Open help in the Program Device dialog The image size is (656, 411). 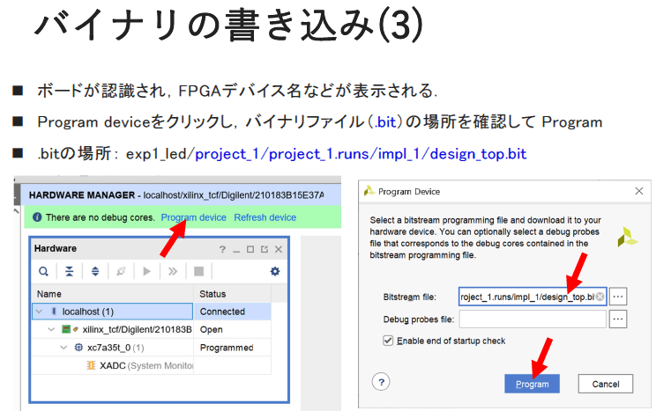coord(381,382)
